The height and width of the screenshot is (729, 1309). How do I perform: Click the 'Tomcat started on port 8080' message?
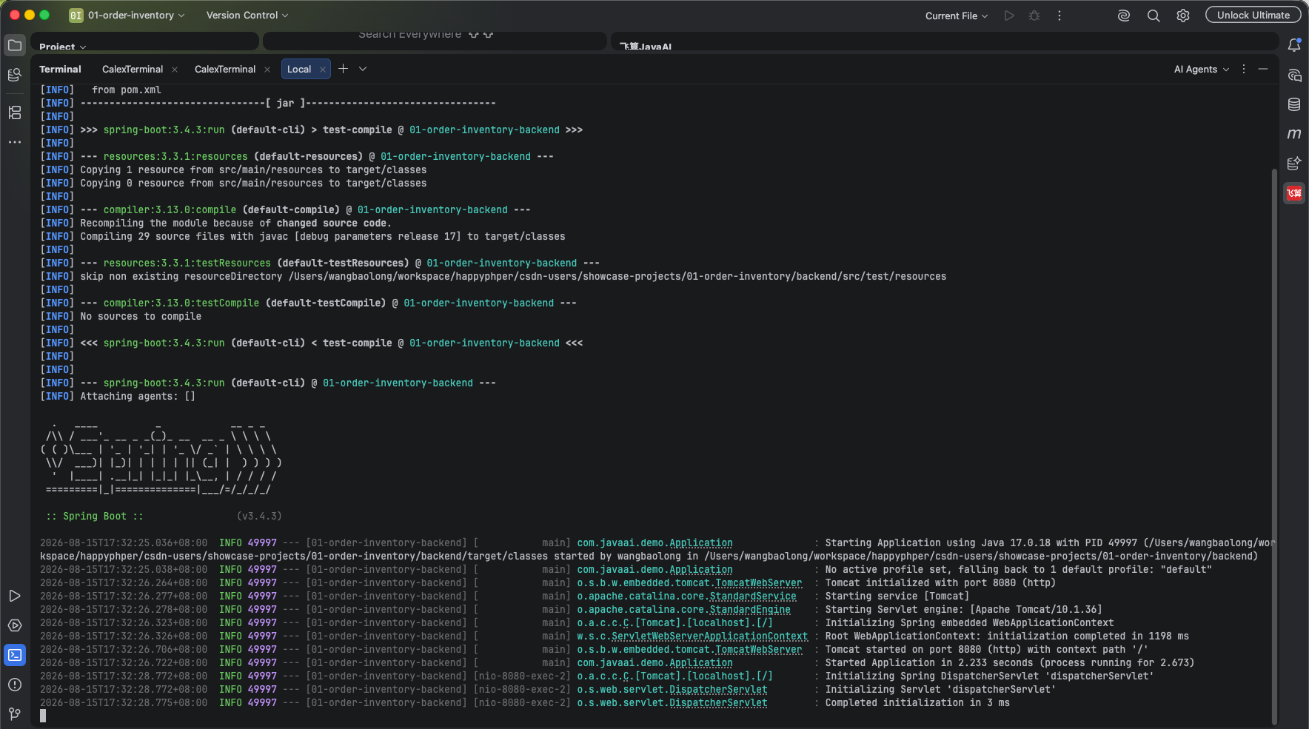pyautogui.click(x=987, y=650)
